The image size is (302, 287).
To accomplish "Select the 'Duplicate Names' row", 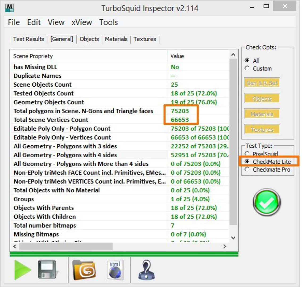I will point(120,76).
